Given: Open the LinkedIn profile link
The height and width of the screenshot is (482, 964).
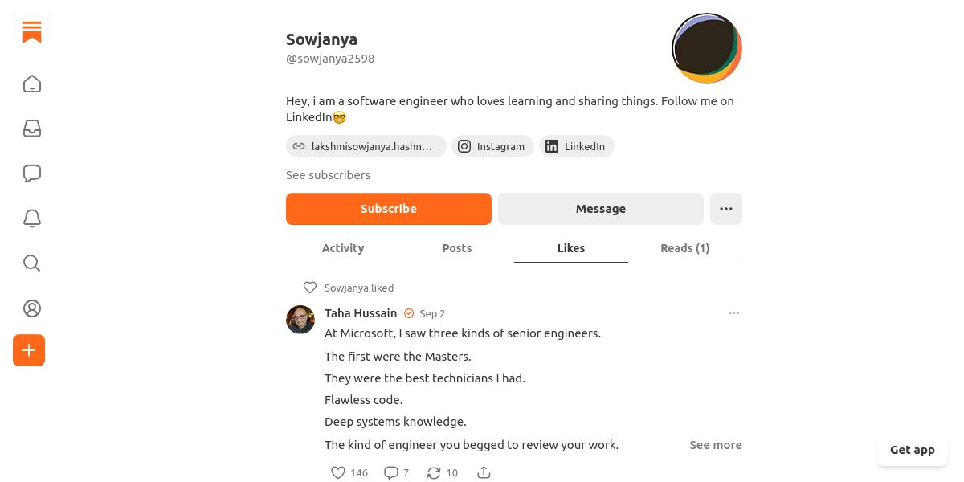Looking at the screenshot, I should (576, 146).
